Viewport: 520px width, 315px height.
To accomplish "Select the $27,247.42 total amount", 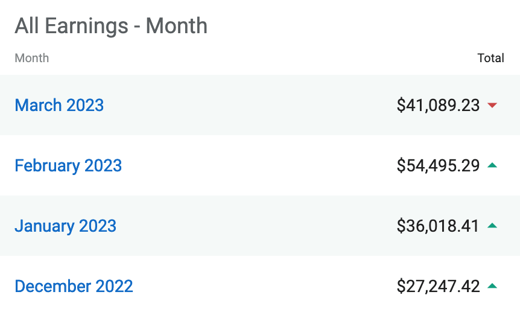I will point(438,286).
